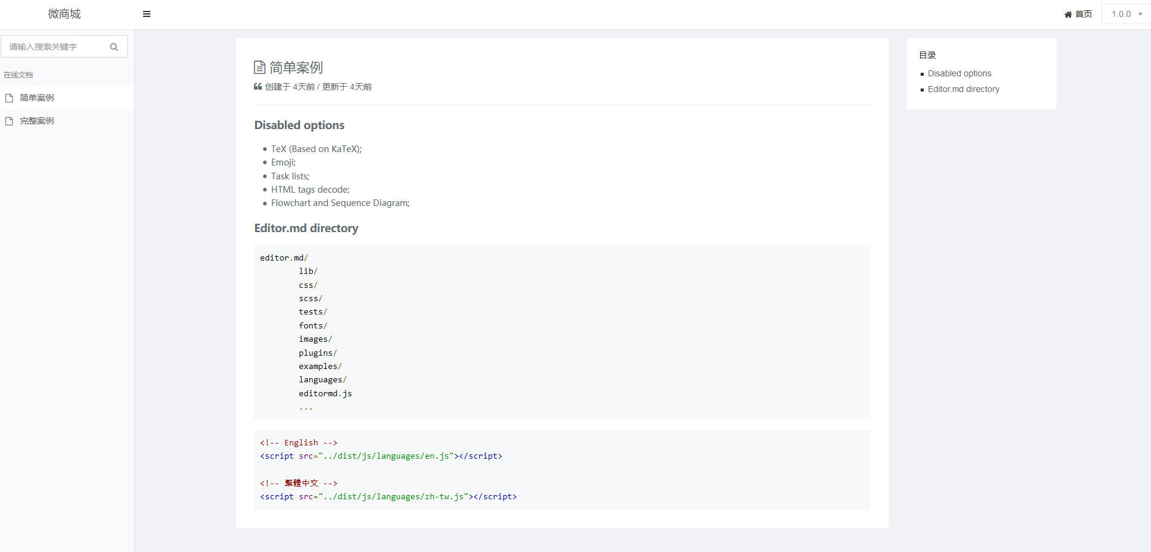
Task: Click the Editor.md directory section heading
Action: pyautogui.click(x=306, y=228)
